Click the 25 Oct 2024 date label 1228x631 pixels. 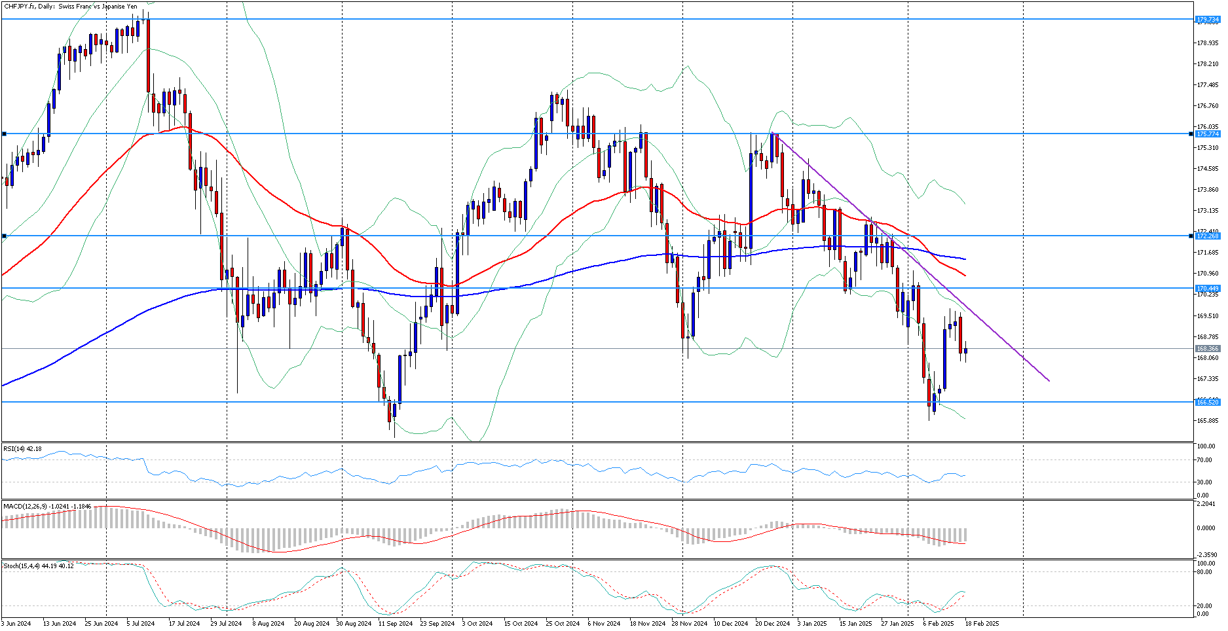(x=563, y=624)
